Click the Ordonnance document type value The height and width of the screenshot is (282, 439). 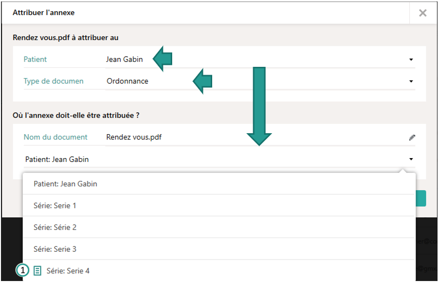(x=127, y=81)
